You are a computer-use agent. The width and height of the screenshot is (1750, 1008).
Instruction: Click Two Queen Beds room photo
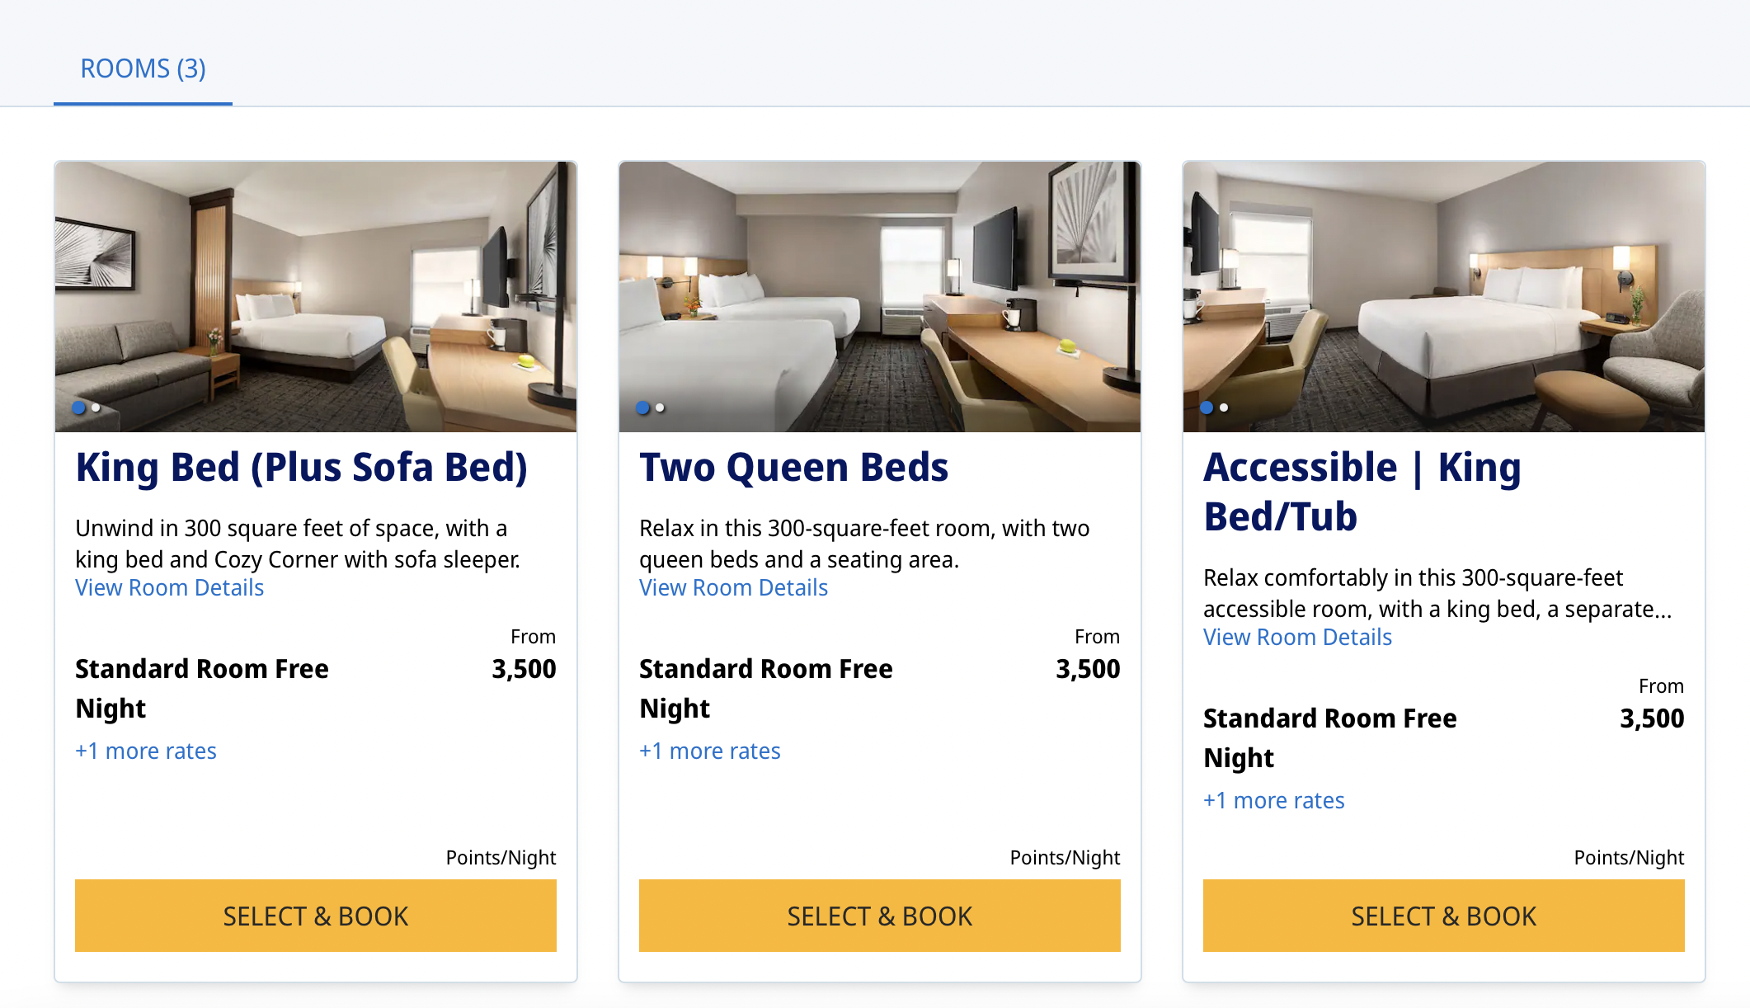[x=879, y=295]
